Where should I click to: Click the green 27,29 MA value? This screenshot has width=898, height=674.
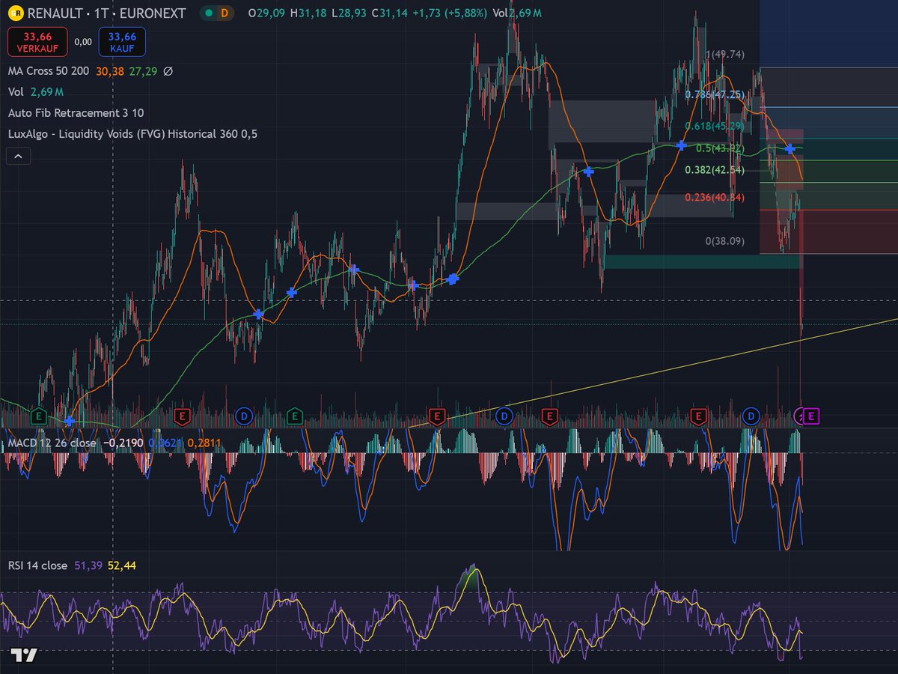tap(143, 71)
